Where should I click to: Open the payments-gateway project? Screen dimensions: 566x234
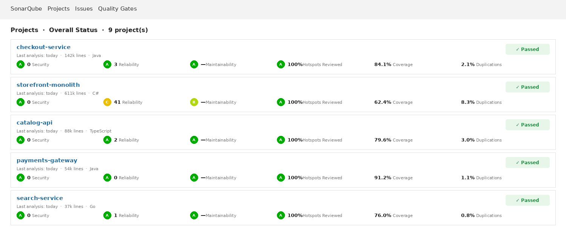pyautogui.click(x=47, y=160)
